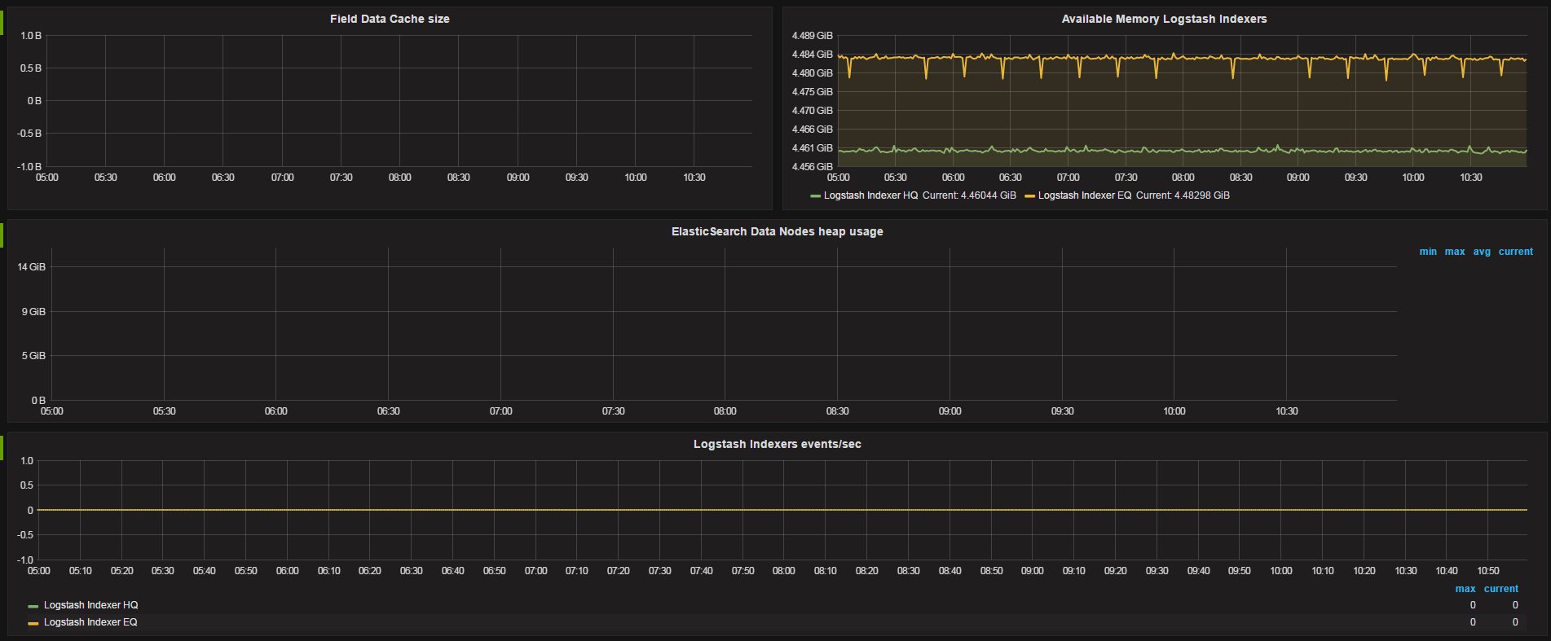Pick color via yellow EQ swatch in Available Memory legend
The image size is (1551, 641).
point(1030,196)
